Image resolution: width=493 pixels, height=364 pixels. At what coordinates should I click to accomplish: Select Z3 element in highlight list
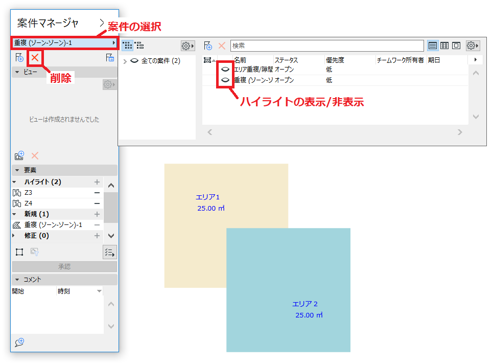point(58,193)
